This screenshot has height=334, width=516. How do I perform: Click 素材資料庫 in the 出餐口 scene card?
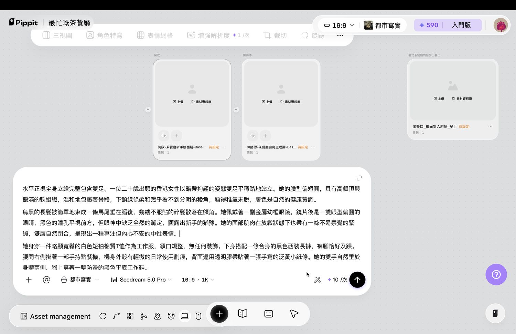point(462,98)
